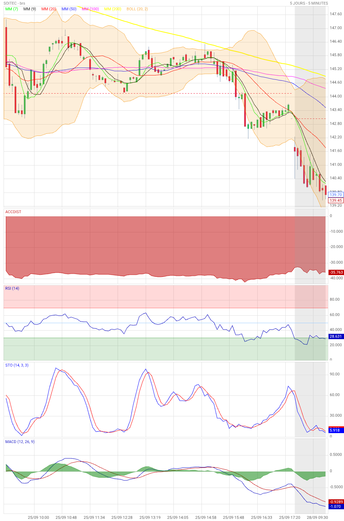Image resolution: width=344 pixels, height=521 pixels.
Task: Click the 147.60 price axis label
Action: point(336,14)
